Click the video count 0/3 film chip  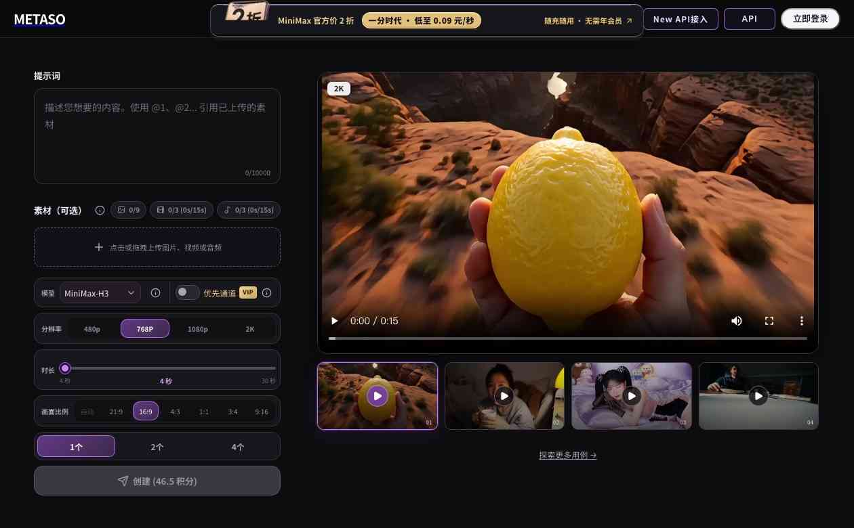click(182, 211)
